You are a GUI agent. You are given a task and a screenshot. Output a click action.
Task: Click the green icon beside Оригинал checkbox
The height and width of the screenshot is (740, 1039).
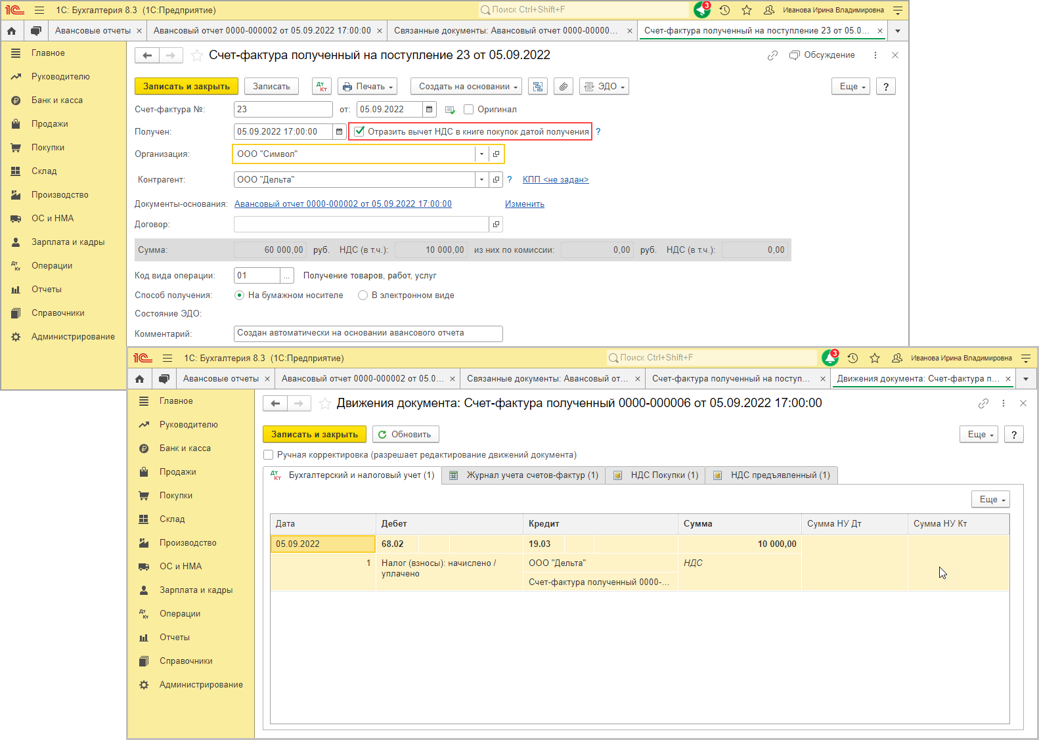coord(450,110)
